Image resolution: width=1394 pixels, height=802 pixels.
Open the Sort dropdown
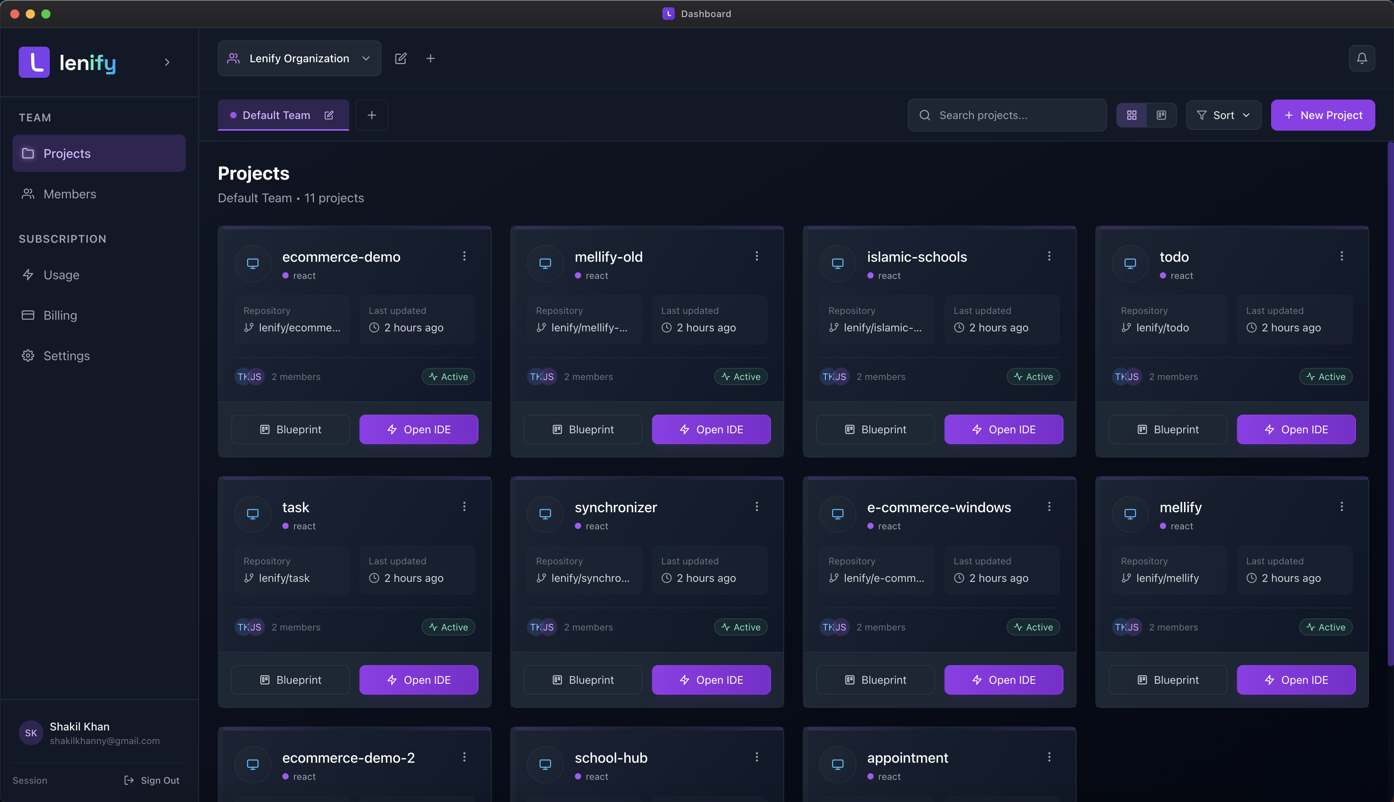click(x=1223, y=115)
